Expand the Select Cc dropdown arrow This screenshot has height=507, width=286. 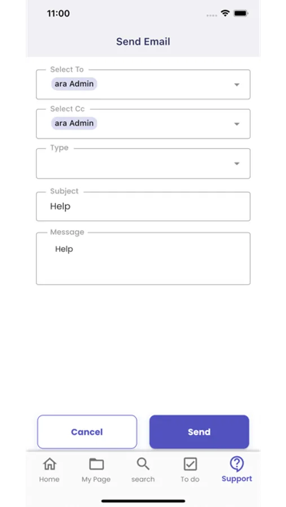coord(237,124)
